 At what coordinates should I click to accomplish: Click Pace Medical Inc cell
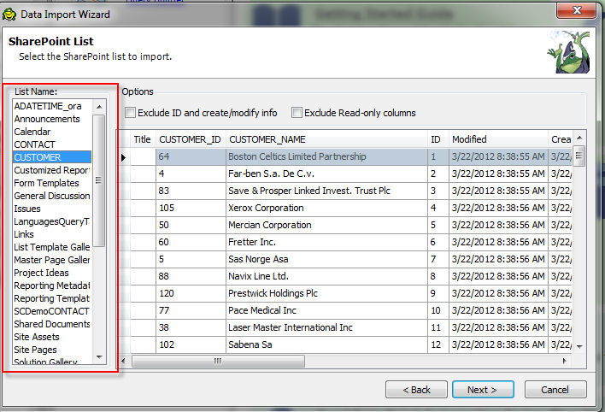(x=326, y=310)
